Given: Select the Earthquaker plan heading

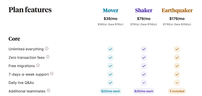Looking at the screenshot, I should pyautogui.click(x=177, y=11).
